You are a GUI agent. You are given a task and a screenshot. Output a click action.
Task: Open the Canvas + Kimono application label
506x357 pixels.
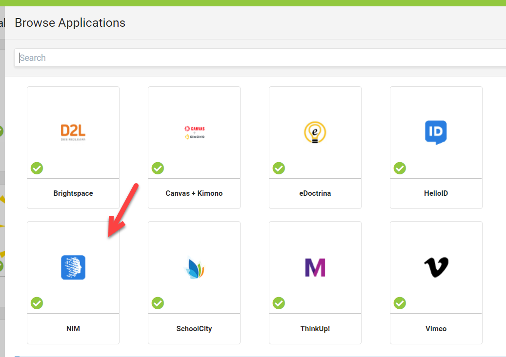click(194, 193)
